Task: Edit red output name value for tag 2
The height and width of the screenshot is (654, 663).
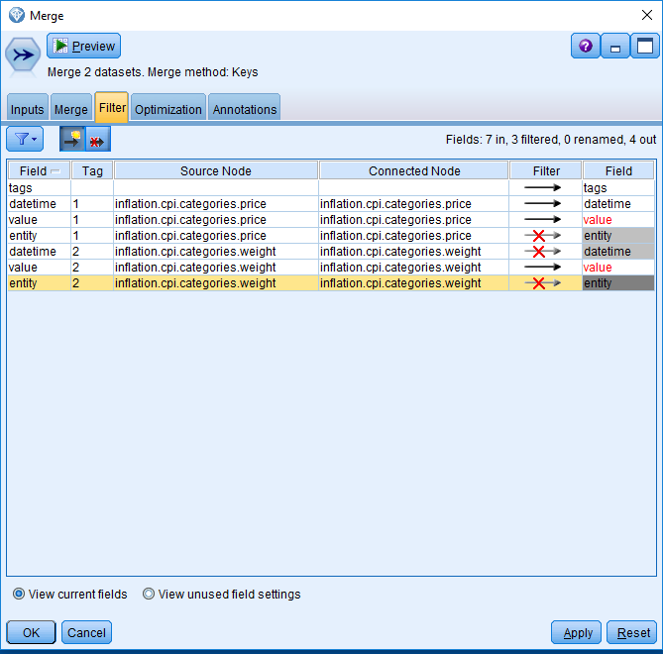Action: [x=618, y=268]
